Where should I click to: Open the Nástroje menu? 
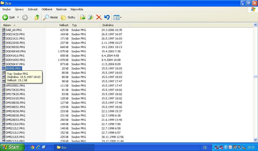(61, 9)
